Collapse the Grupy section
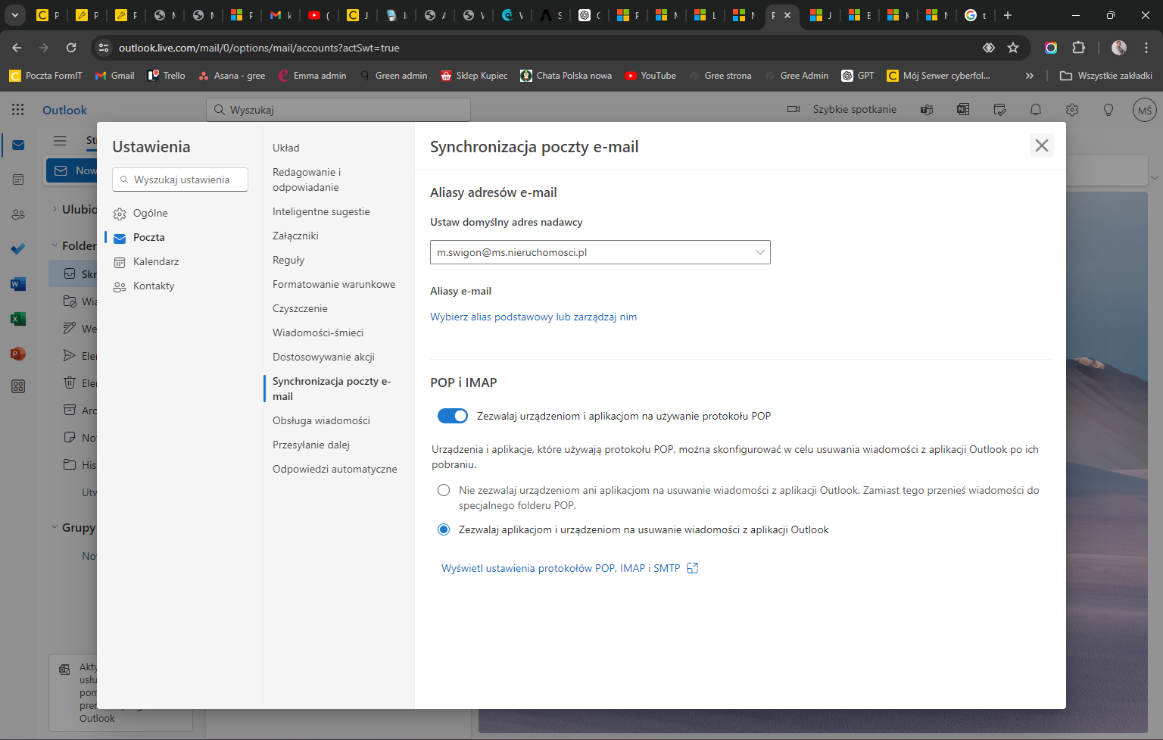The height and width of the screenshot is (740, 1163). [x=54, y=526]
